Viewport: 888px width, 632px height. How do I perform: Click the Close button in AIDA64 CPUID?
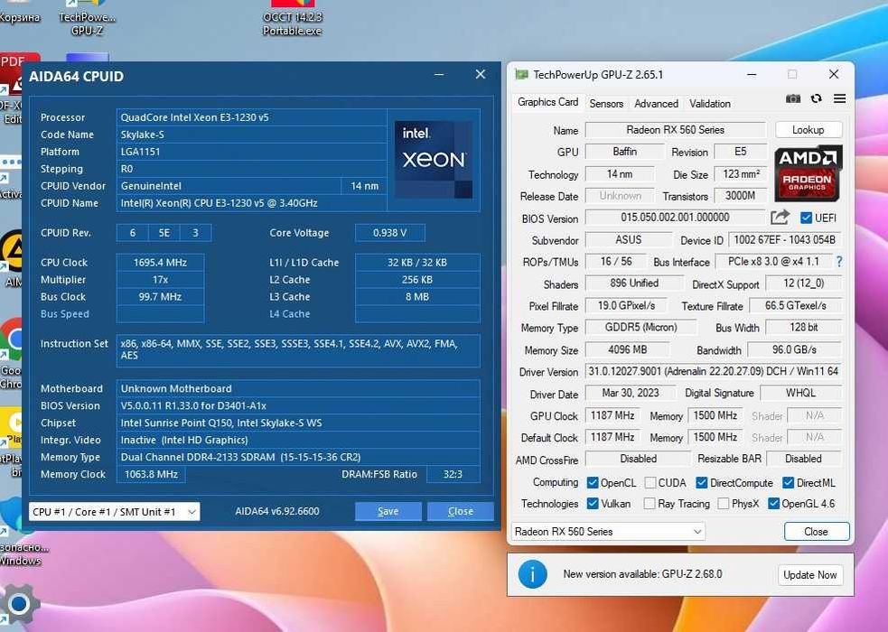[x=461, y=511]
